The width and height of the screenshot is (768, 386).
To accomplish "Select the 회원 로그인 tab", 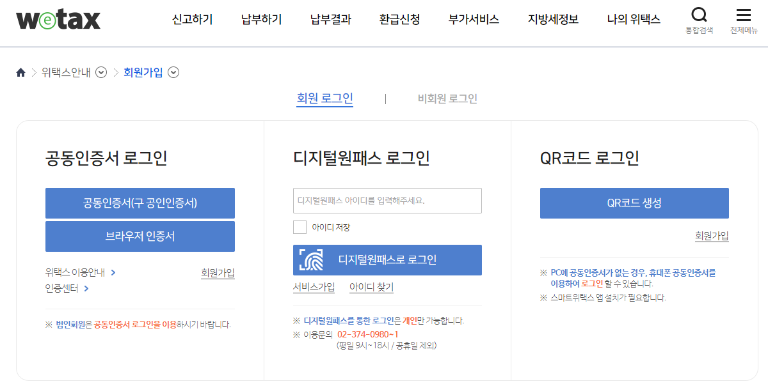I will pos(324,98).
